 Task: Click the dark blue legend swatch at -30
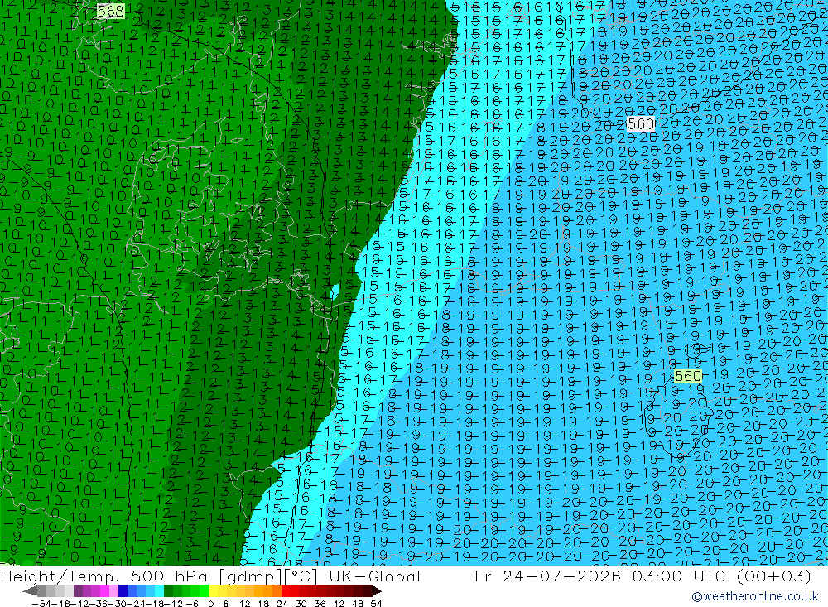123,591
